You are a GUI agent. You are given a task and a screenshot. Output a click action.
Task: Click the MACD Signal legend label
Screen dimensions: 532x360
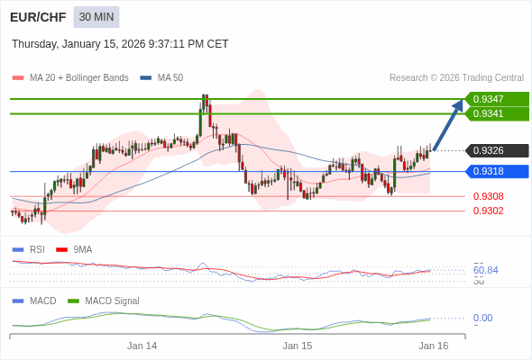tap(113, 301)
